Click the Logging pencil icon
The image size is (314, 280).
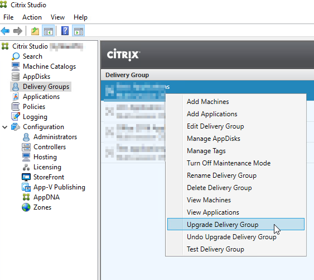(16, 117)
